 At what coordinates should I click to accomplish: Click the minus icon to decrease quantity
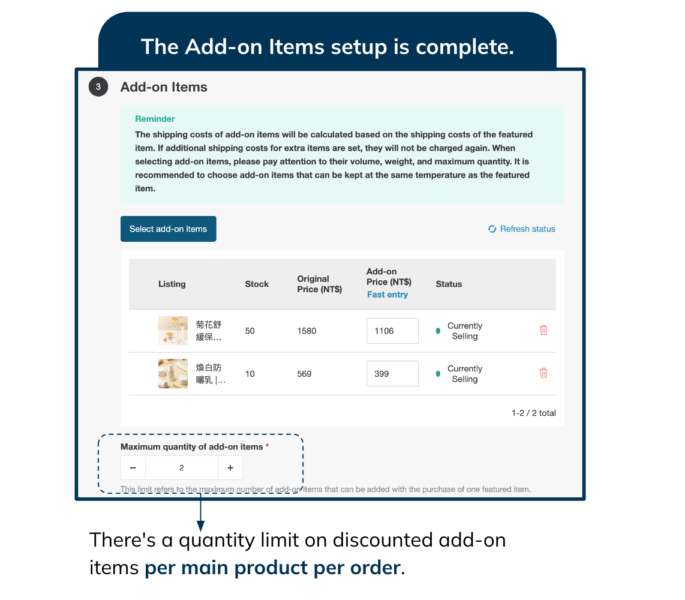(133, 467)
